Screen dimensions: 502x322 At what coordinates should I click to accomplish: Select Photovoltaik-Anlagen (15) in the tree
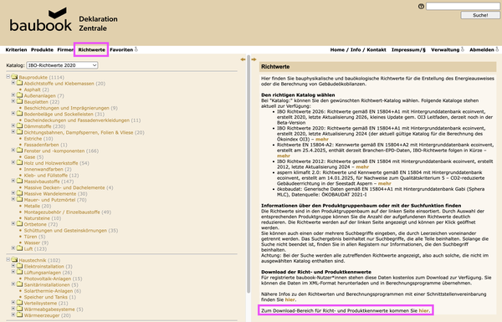pyautogui.click(x=53, y=279)
